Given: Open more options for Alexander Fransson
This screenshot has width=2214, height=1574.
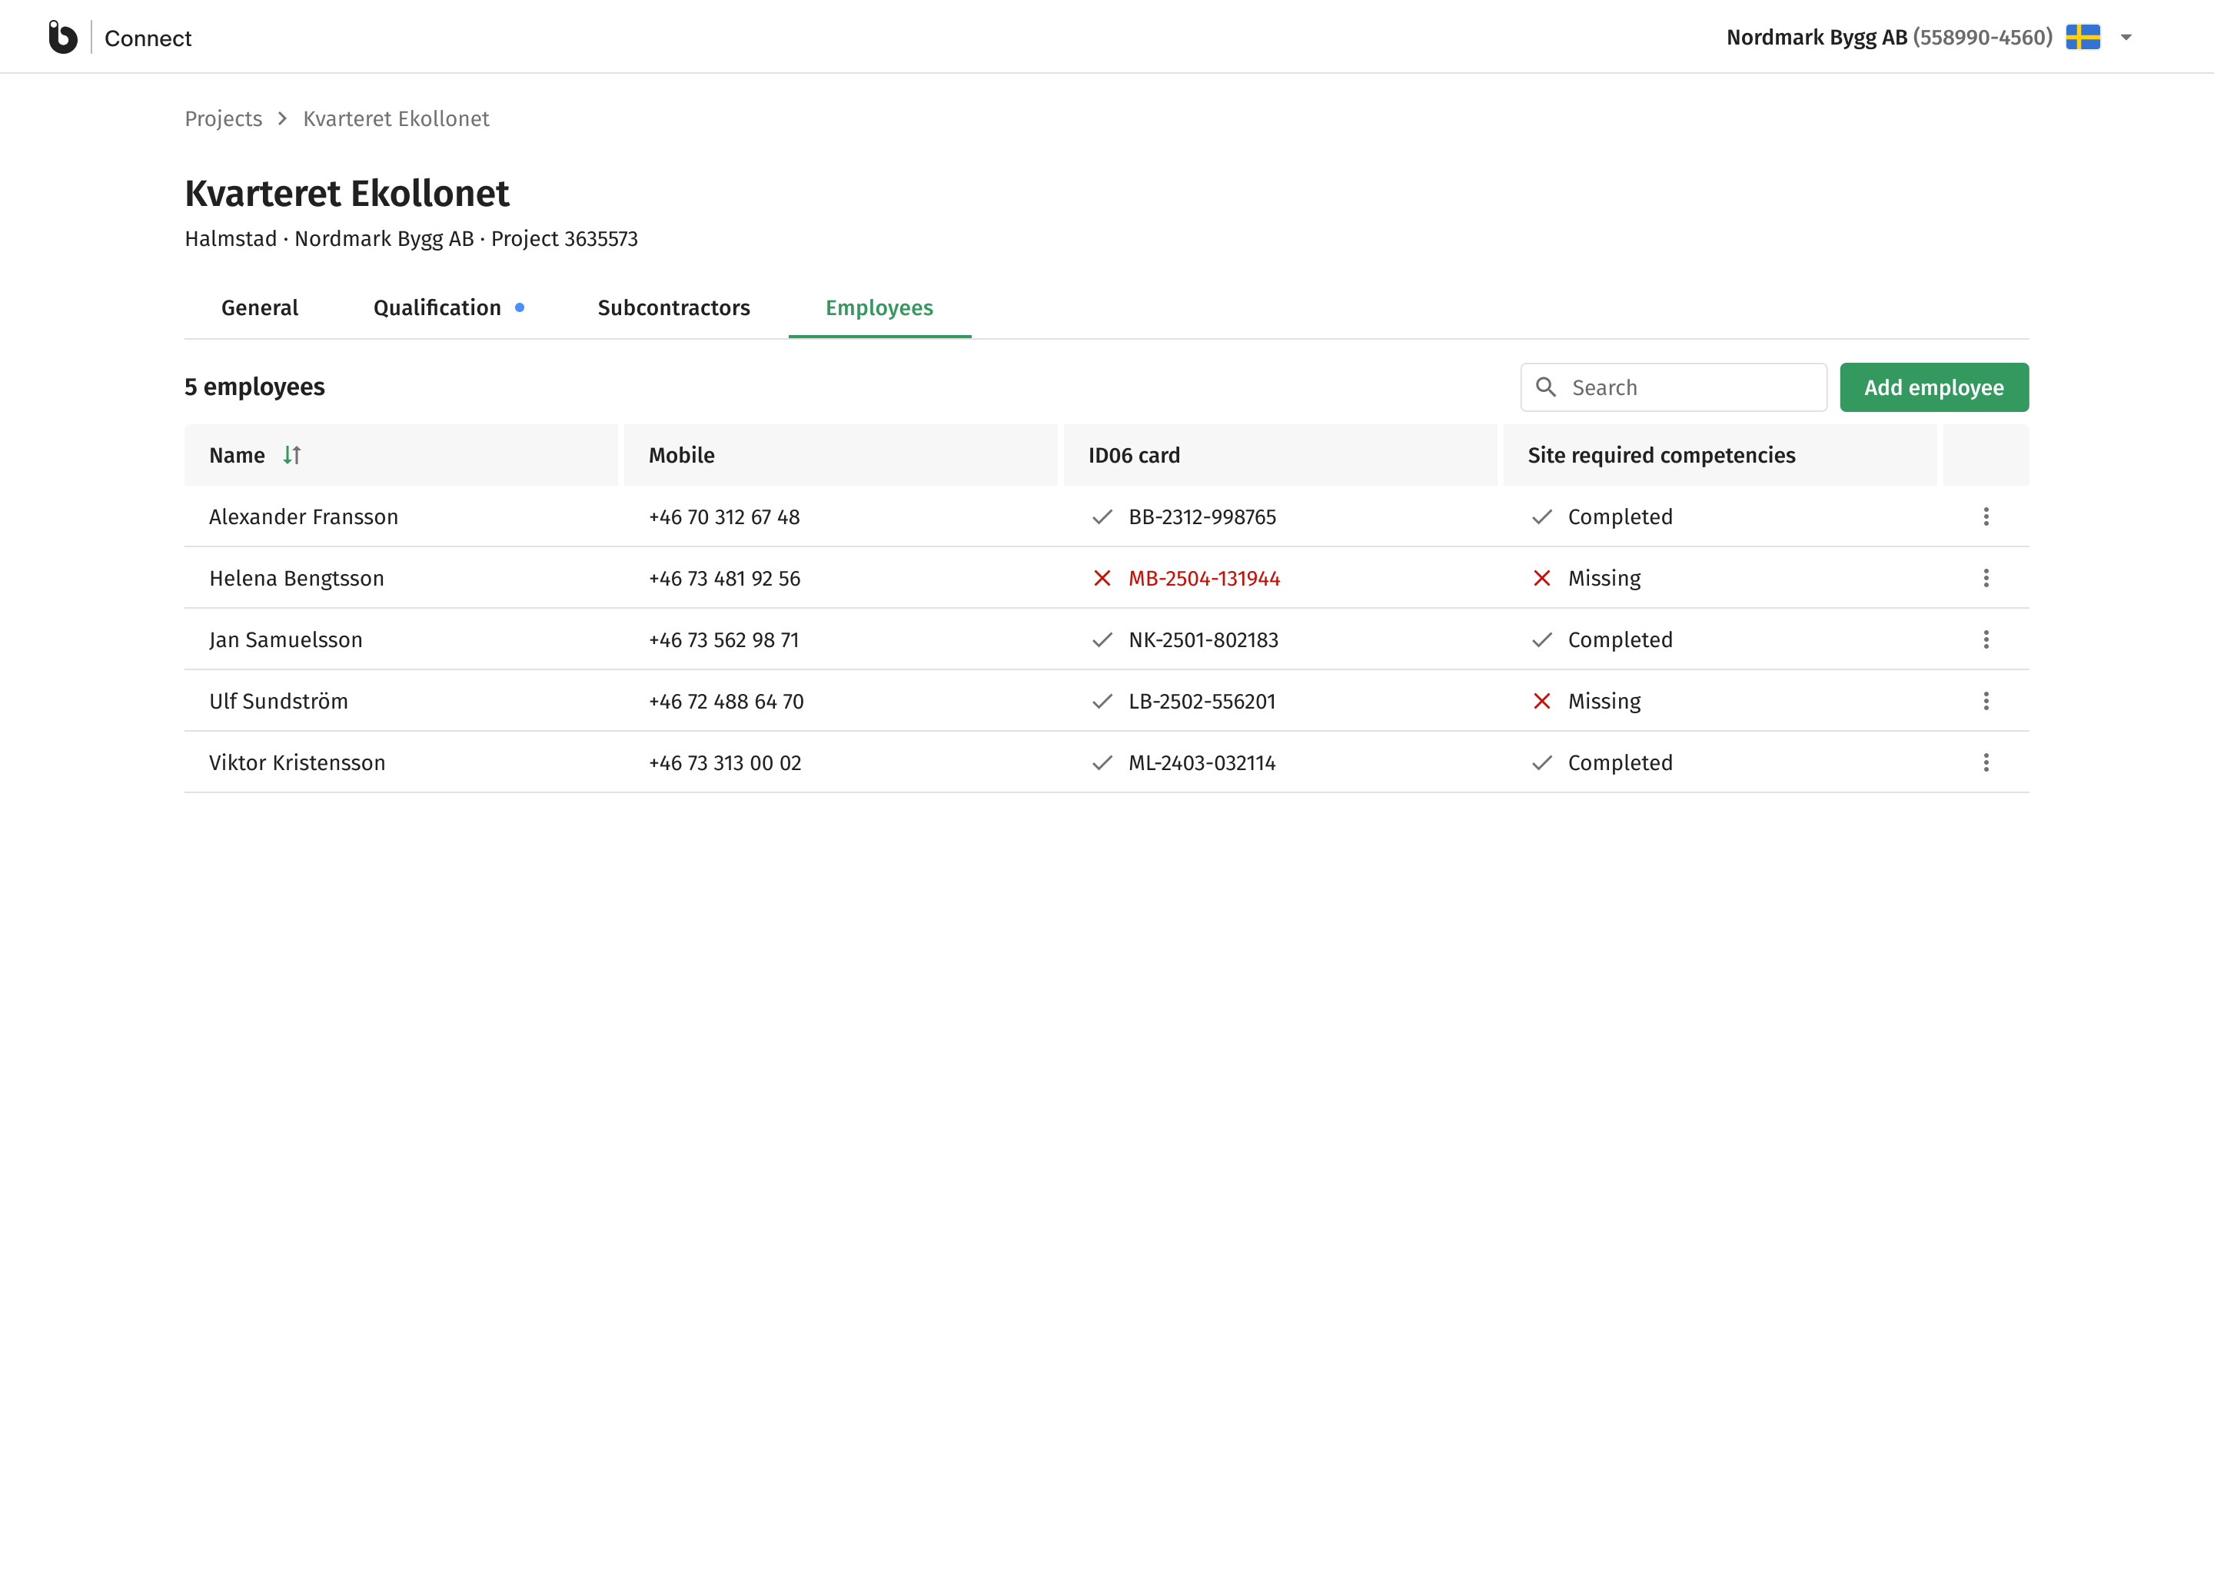Looking at the screenshot, I should 1986,516.
